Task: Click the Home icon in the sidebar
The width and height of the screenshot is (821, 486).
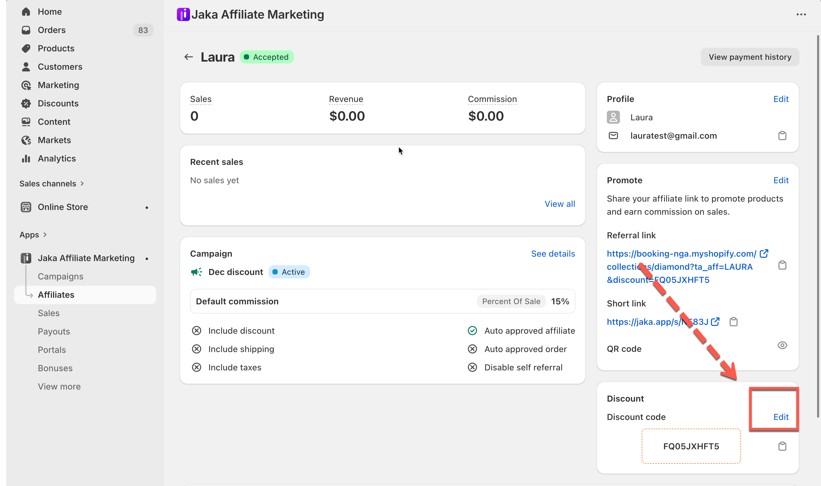Action: coord(26,12)
